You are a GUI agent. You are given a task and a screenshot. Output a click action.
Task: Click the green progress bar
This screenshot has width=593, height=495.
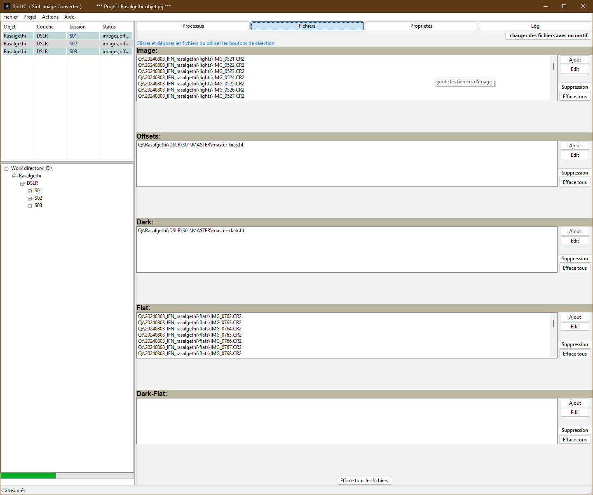pos(28,476)
